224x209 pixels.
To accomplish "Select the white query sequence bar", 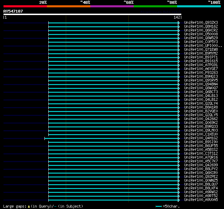I will point(92,14).
